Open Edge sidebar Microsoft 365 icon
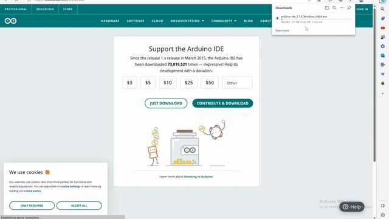Viewport: 389px width, 219px height. point(382,46)
